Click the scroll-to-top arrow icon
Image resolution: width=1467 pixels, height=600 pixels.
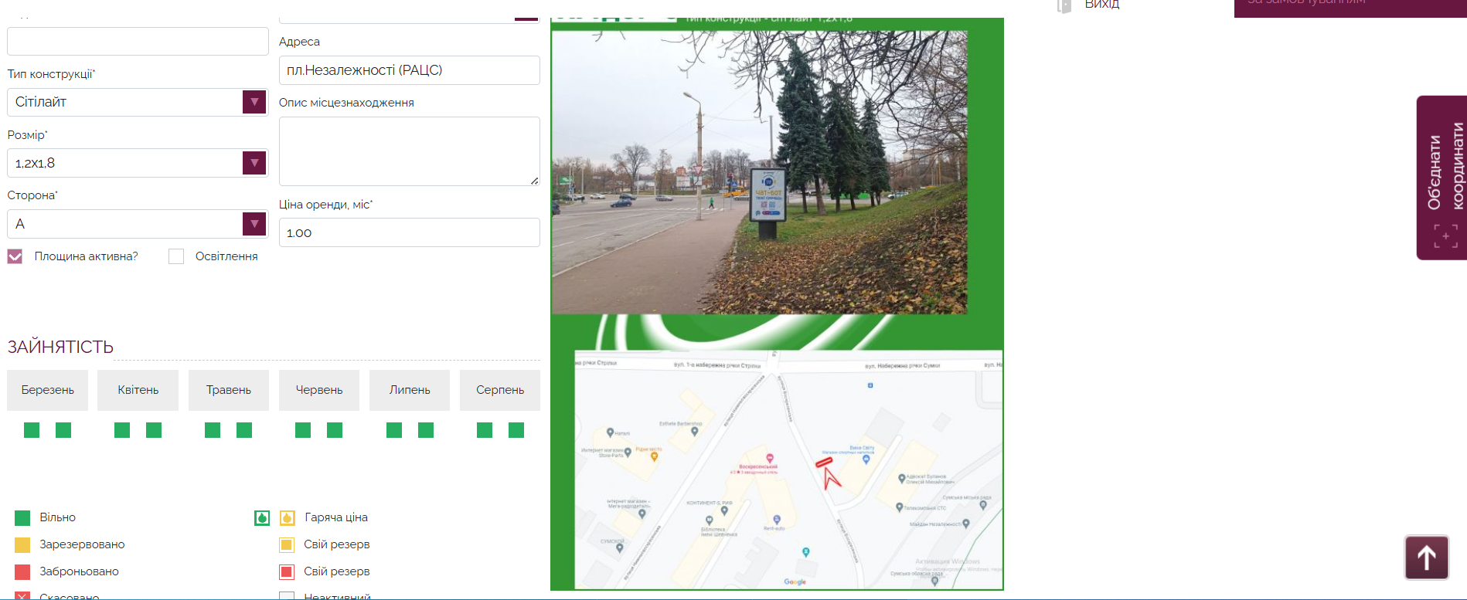(1426, 557)
